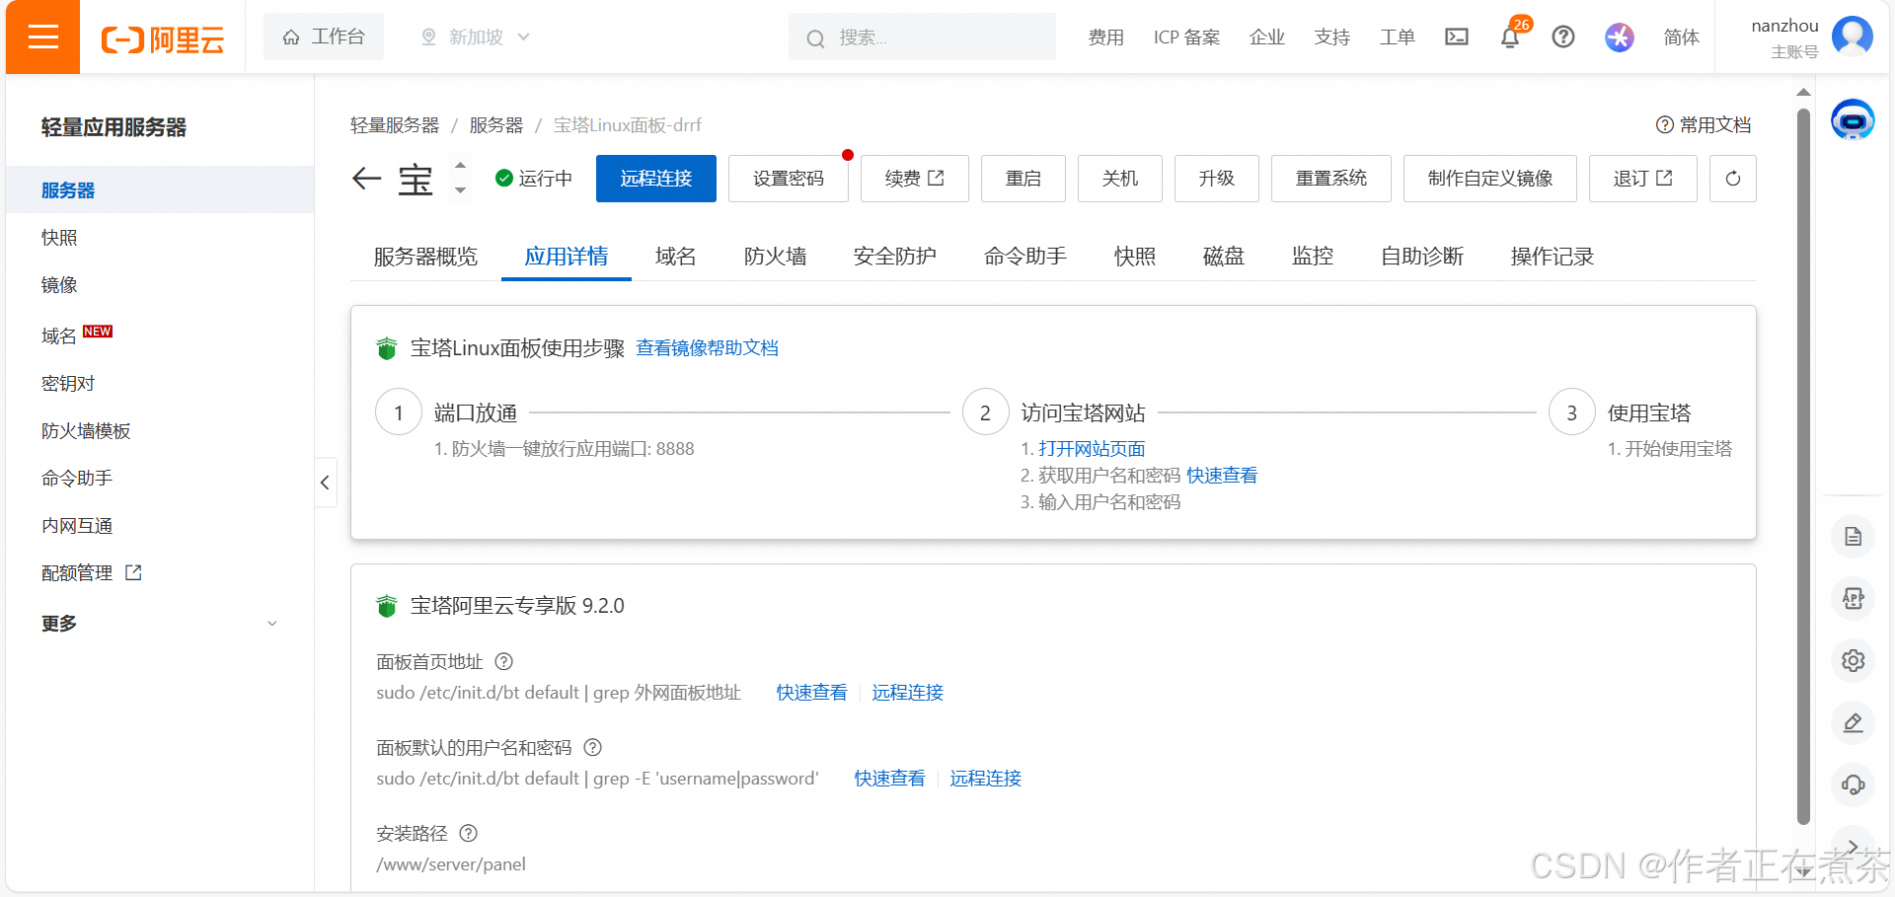Open the 监控 tab
The height and width of the screenshot is (897, 1895).
(x=1312, y=257)
